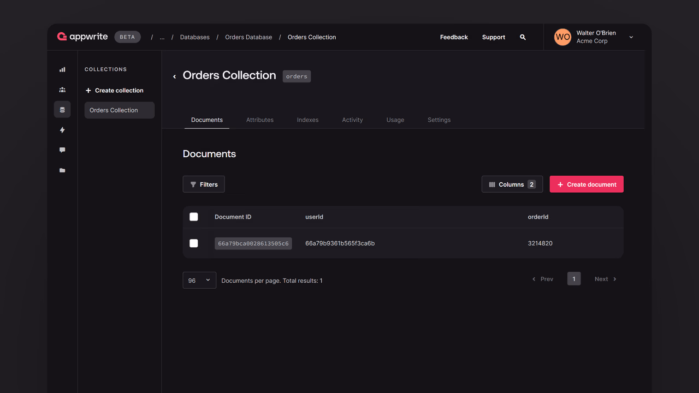Screen dimensions: 699x393
Task: Open the Storage folder sidebar icon
Action: click(62, 170)
